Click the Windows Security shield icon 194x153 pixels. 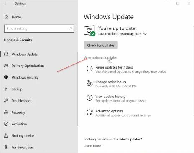tap(6, 77)
